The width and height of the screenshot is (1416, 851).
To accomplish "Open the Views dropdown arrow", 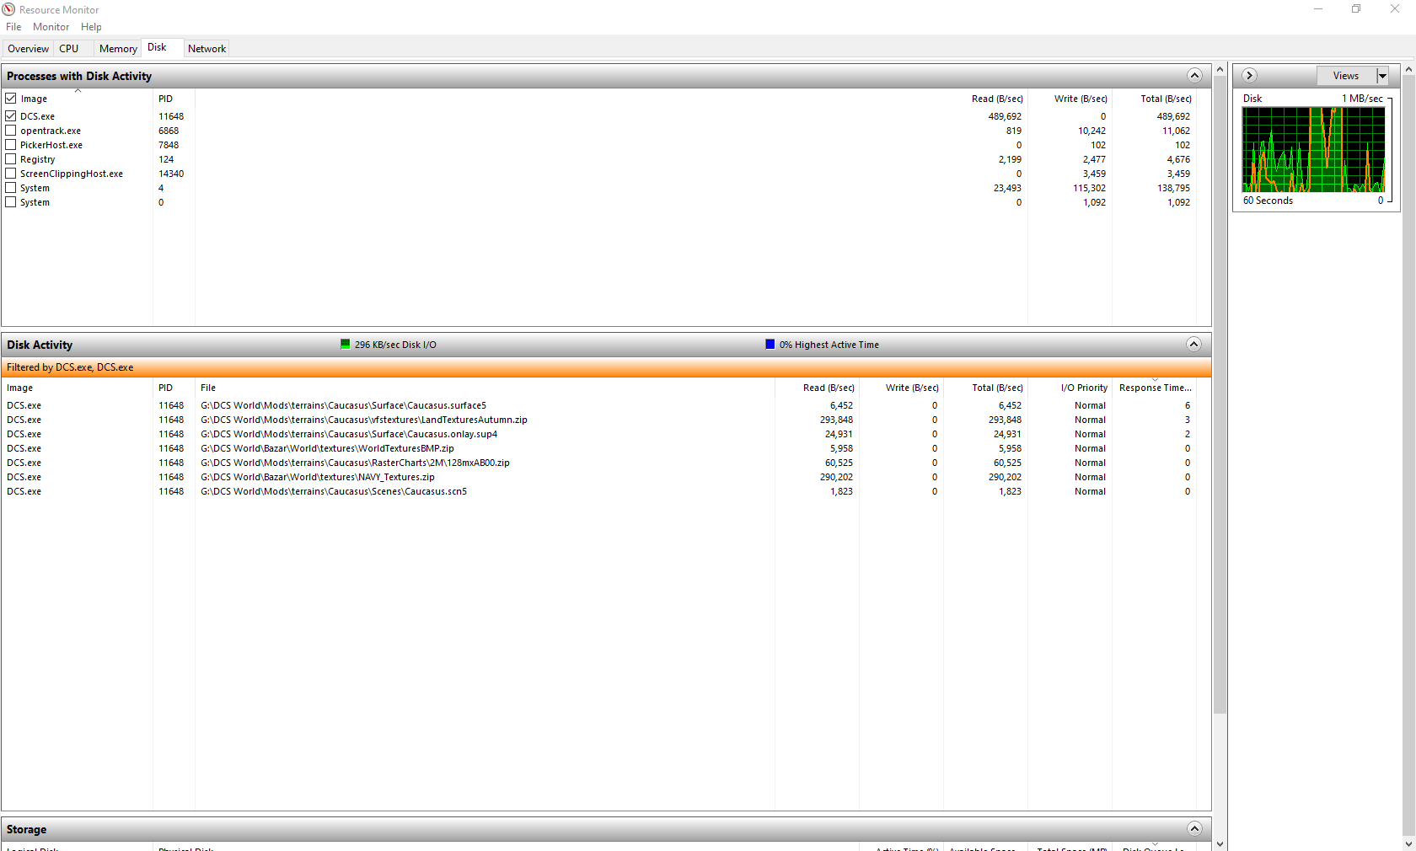I will pos(1382,76).
